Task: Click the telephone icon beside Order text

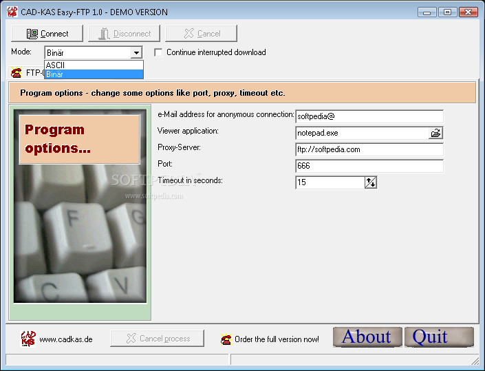Action: pos(226,339)
